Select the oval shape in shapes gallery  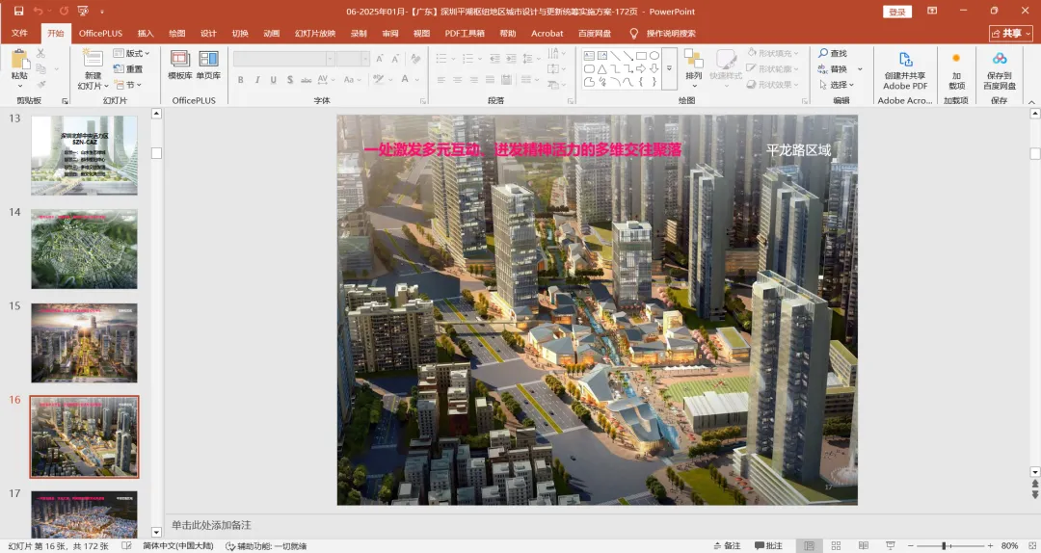point(654,56)
